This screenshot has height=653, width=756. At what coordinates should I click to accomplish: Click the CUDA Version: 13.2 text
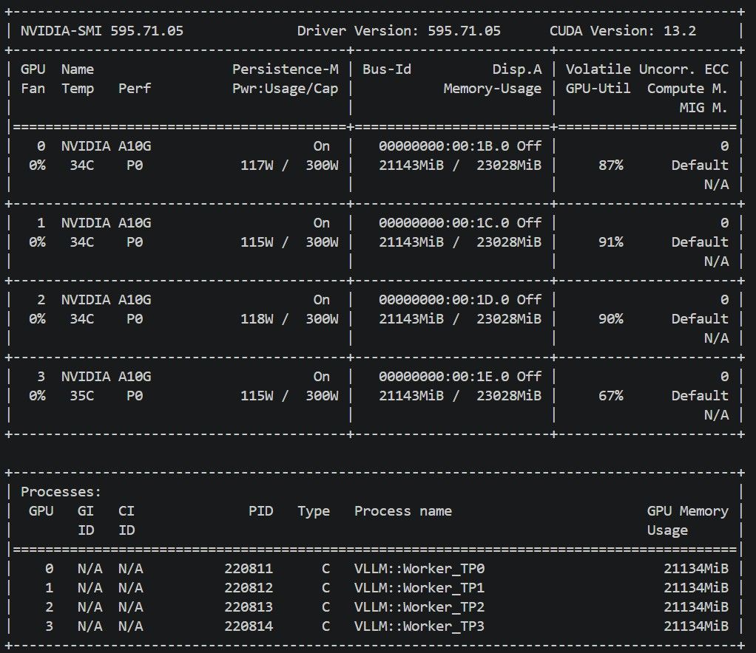pos(622,31)
